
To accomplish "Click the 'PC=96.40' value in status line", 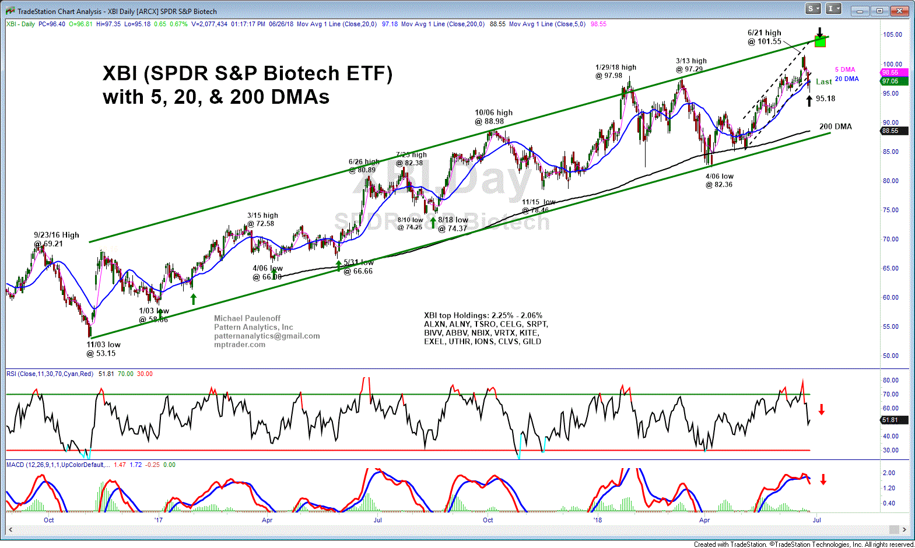I will click(x=52, y=24).
